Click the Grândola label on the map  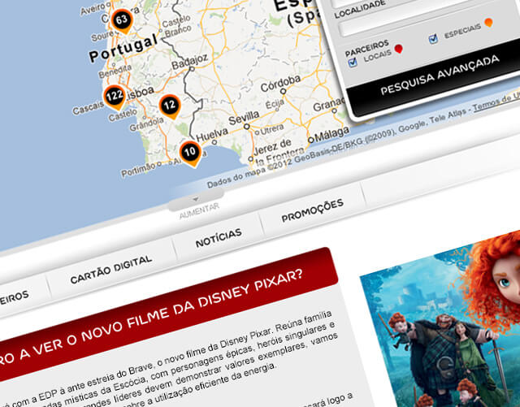coord(146,124)
